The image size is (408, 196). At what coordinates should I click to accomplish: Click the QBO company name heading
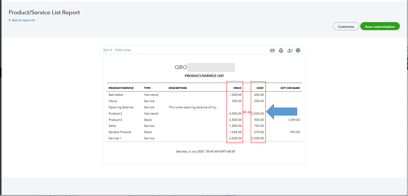point(181,67)
